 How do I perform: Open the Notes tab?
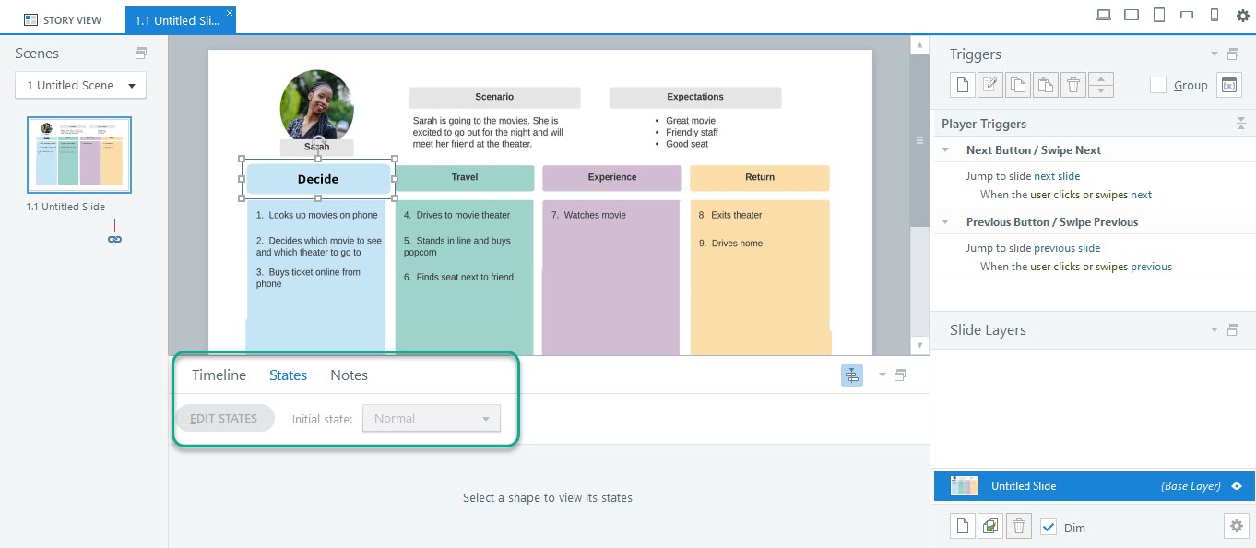click(x=349, y=375)
